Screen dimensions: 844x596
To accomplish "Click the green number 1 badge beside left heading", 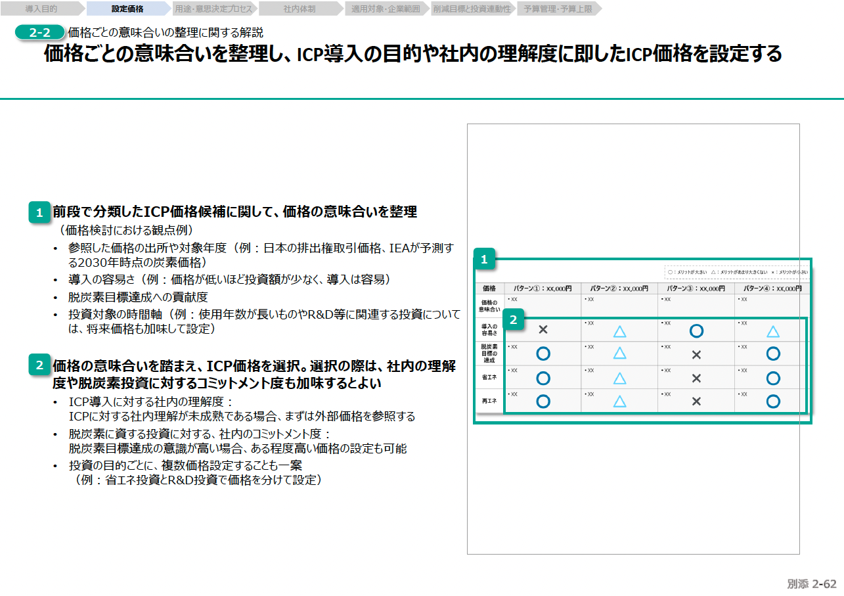I will [39, 212].
